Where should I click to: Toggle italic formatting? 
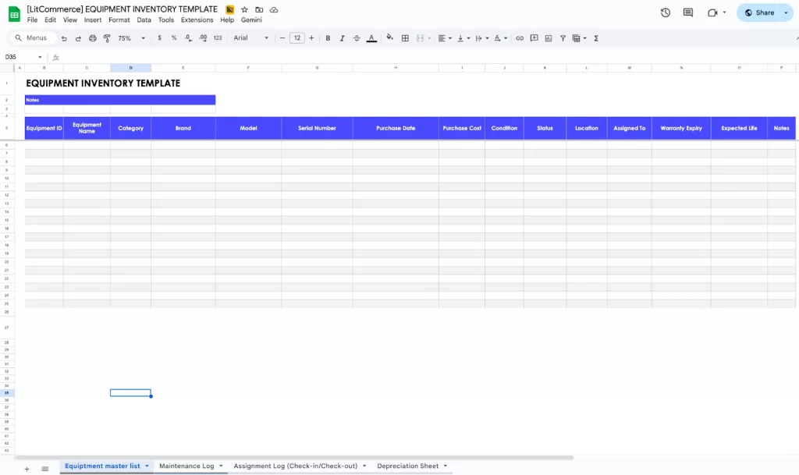point(341,37)
